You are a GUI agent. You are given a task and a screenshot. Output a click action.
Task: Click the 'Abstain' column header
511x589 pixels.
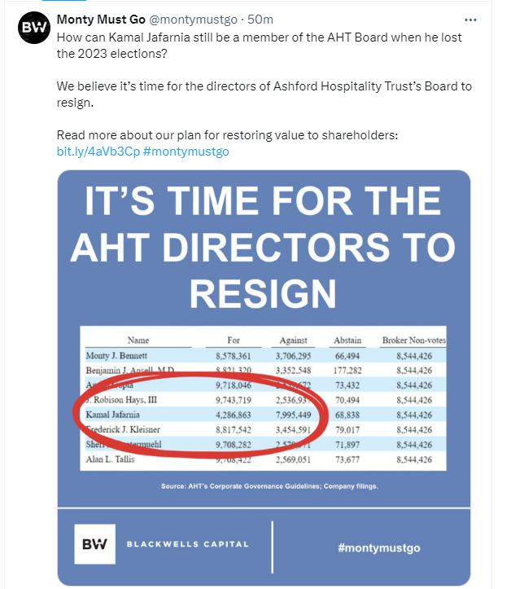pyautogui.click(x=347, y=340)
